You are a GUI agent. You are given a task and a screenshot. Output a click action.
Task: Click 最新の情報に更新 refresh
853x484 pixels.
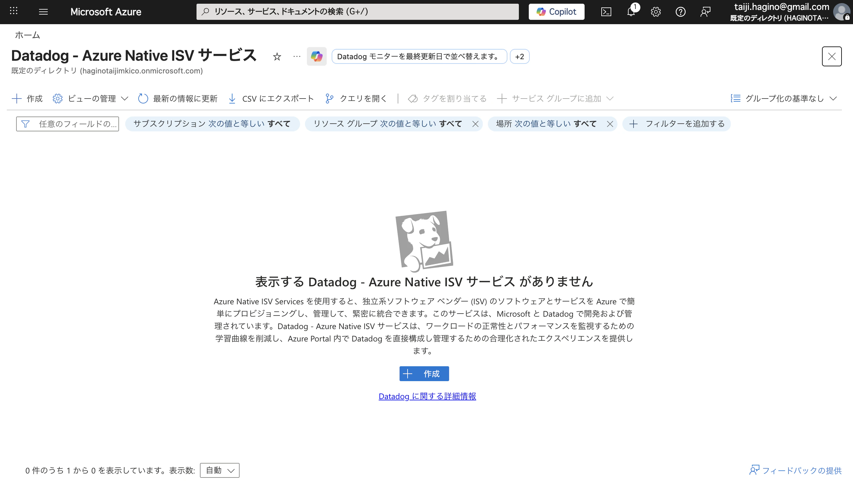178,99
